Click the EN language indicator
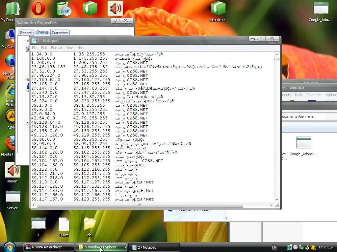 click(x=274, y=247)
